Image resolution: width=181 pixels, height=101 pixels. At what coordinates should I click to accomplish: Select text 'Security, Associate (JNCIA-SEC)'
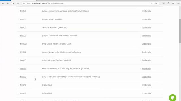pyautogui.click(x=55, y=27)
